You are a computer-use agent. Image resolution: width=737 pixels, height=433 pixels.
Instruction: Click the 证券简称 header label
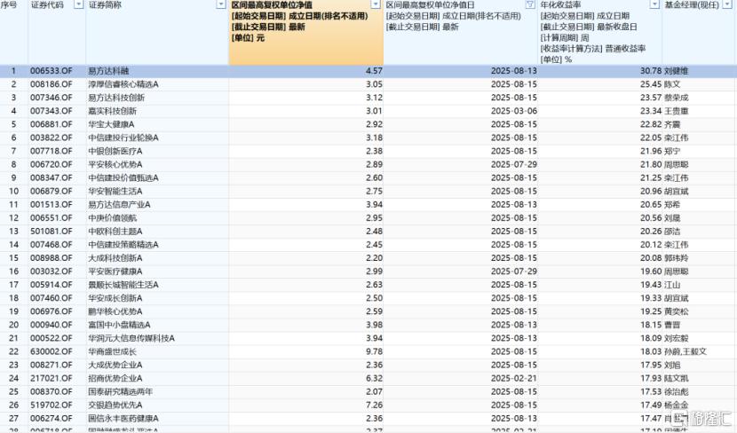[105, 4]
